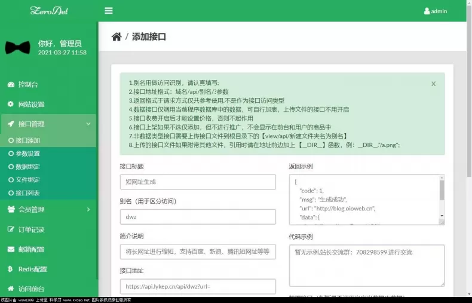Go to 访问前台 home icon item

coord(11,289)
